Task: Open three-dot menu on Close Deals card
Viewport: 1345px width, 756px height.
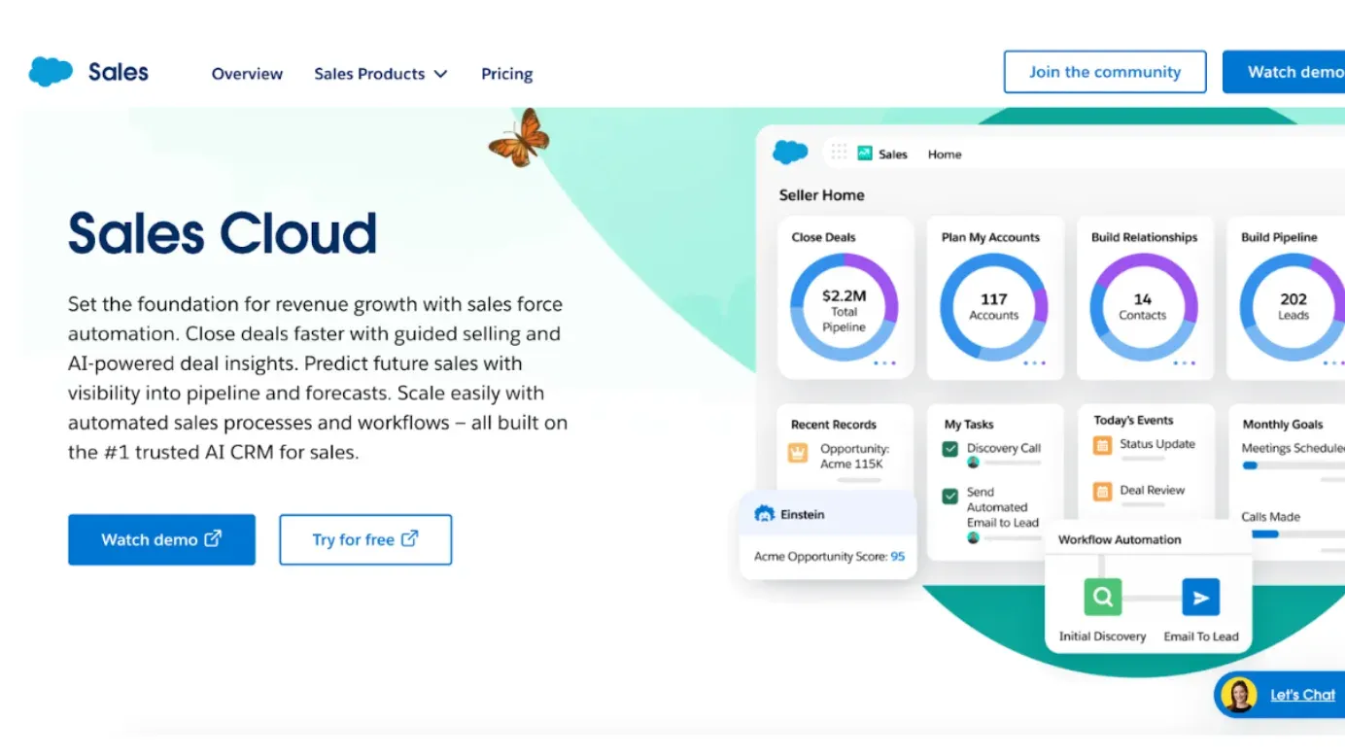Action: pos(884,363)
